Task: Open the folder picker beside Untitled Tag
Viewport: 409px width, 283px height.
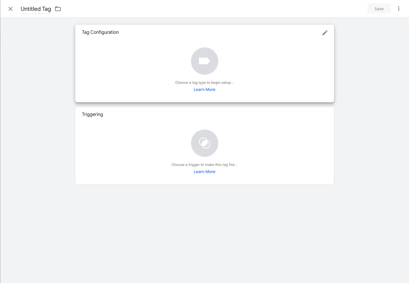Action: click(58, 9)
